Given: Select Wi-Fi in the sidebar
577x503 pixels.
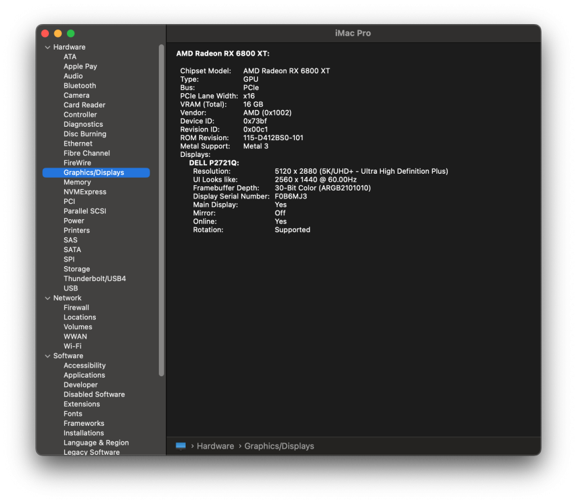Looking at the screenshot, I should tap(72, 346).
